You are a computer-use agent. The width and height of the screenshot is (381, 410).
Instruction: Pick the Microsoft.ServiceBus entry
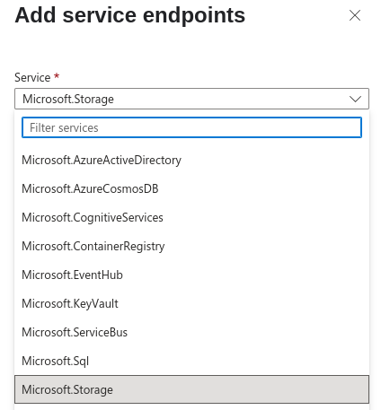coord(191,332)
